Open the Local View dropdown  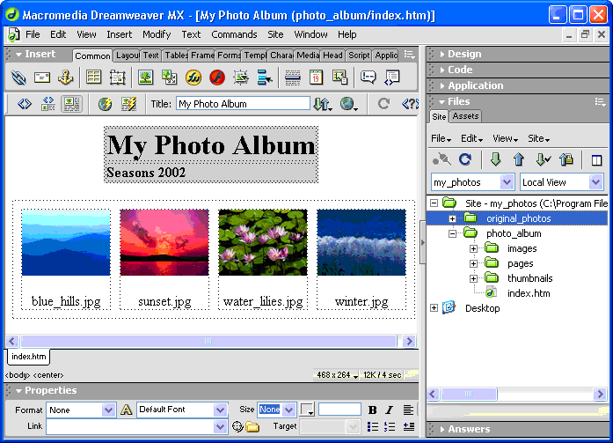tap(595, 182)
